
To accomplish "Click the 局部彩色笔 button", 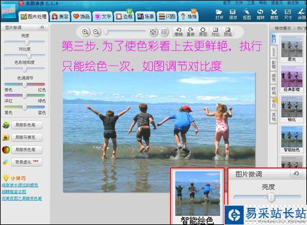I will (27, 125).
